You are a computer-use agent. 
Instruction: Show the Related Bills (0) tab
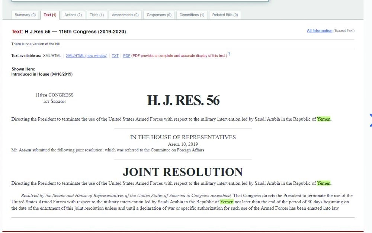point(225,15)
